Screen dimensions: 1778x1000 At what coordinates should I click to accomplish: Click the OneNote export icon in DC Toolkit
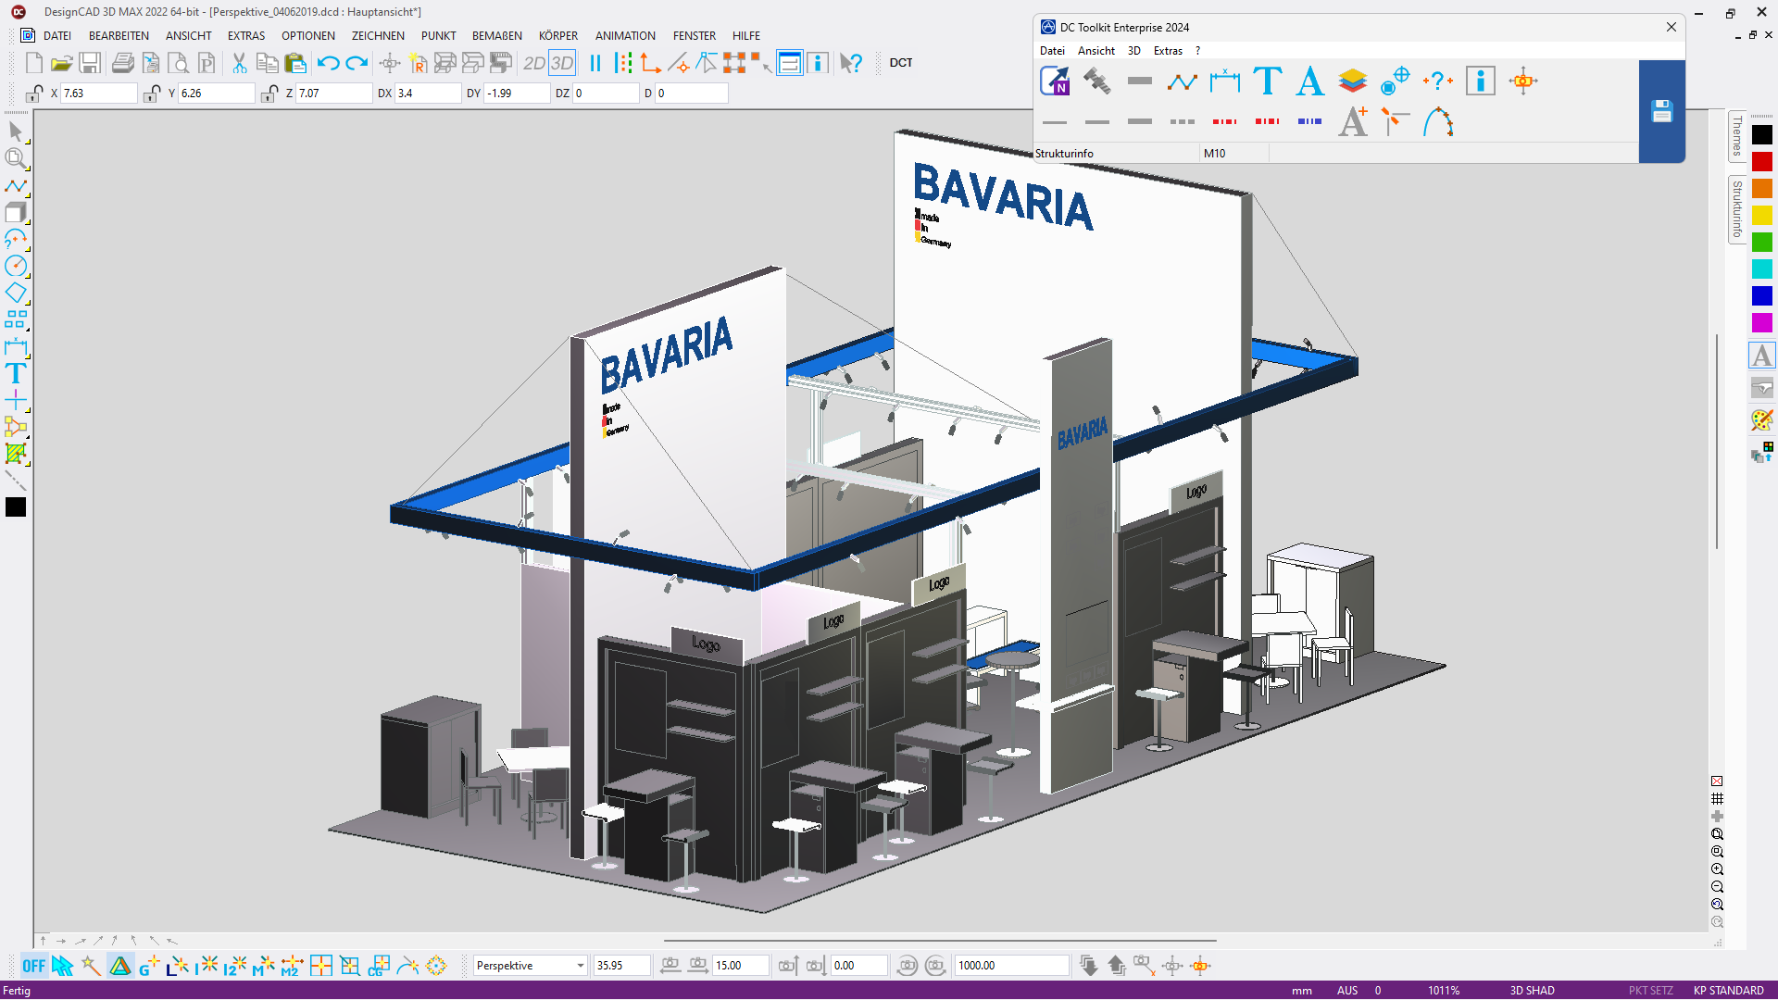[x=1055, y=81]
